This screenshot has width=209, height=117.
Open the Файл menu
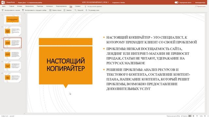(x=4, y=6)
